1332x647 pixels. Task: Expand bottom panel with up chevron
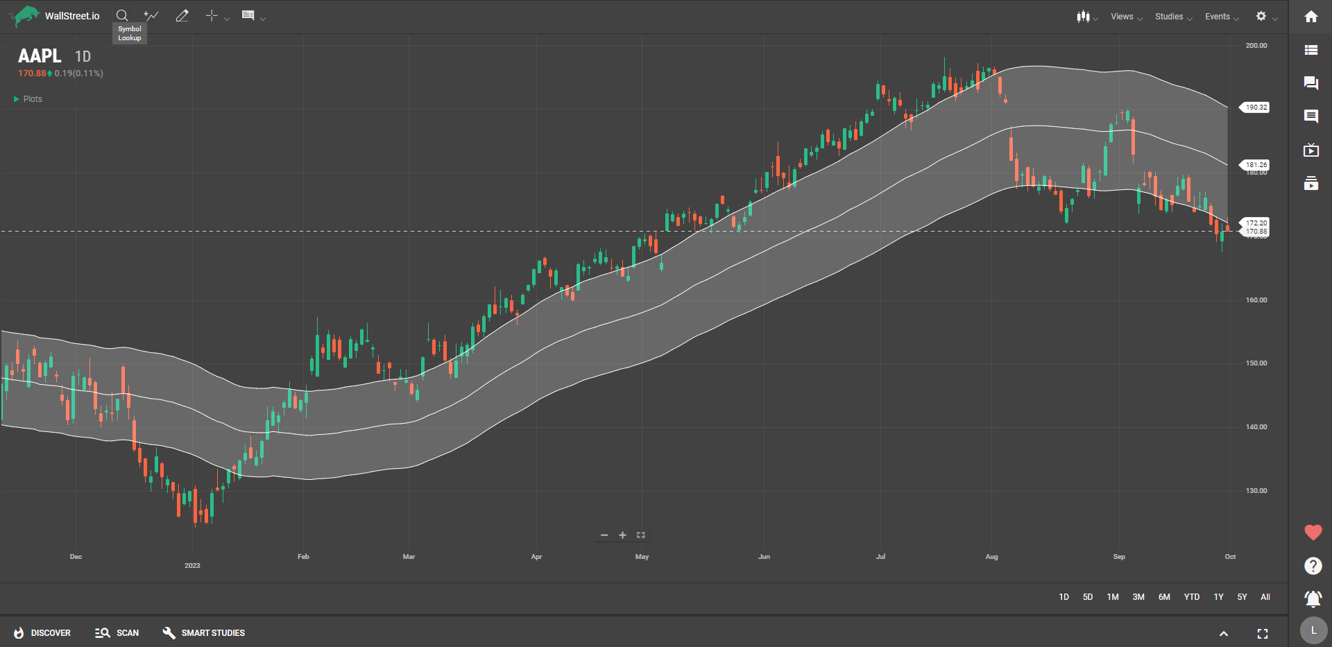pos(1224,634)
